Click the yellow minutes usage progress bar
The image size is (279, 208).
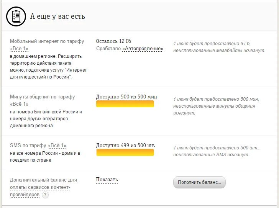click(125, 104)
